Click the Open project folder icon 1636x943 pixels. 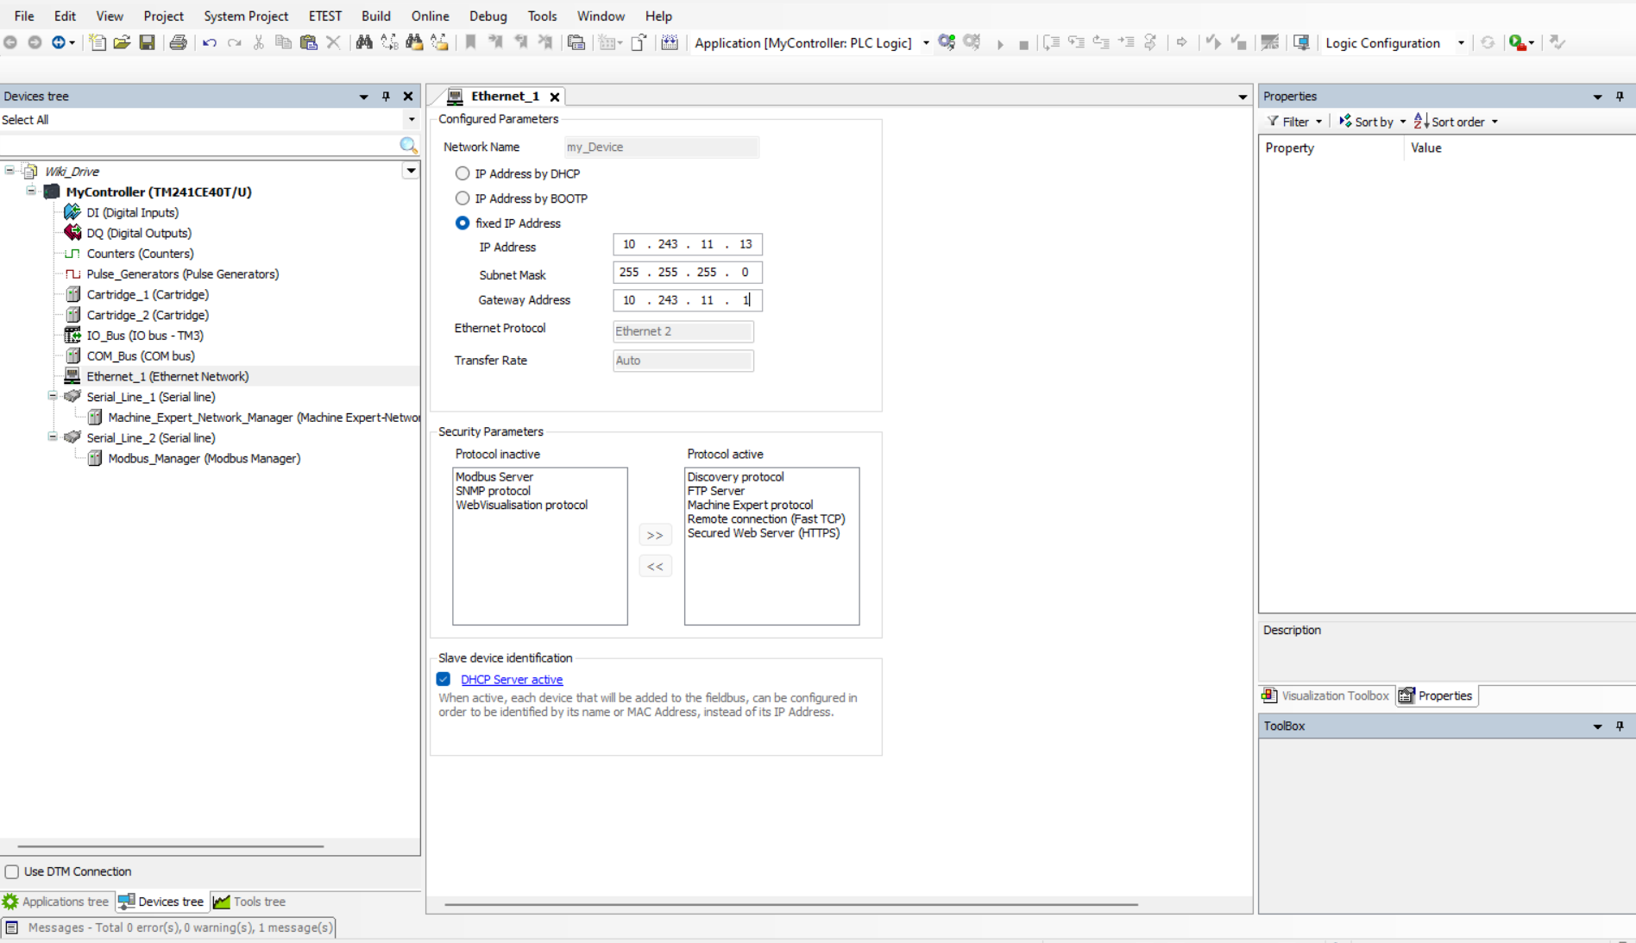point(122,42)
